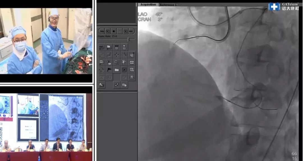
Task: Click the CRAN 3° angle readout
Action: click(150, 19)
